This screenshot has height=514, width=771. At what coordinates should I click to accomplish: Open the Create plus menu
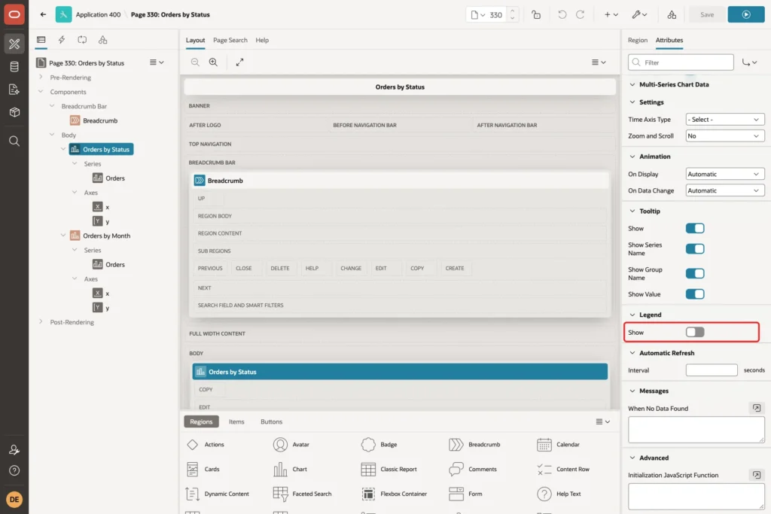point(611,15)
